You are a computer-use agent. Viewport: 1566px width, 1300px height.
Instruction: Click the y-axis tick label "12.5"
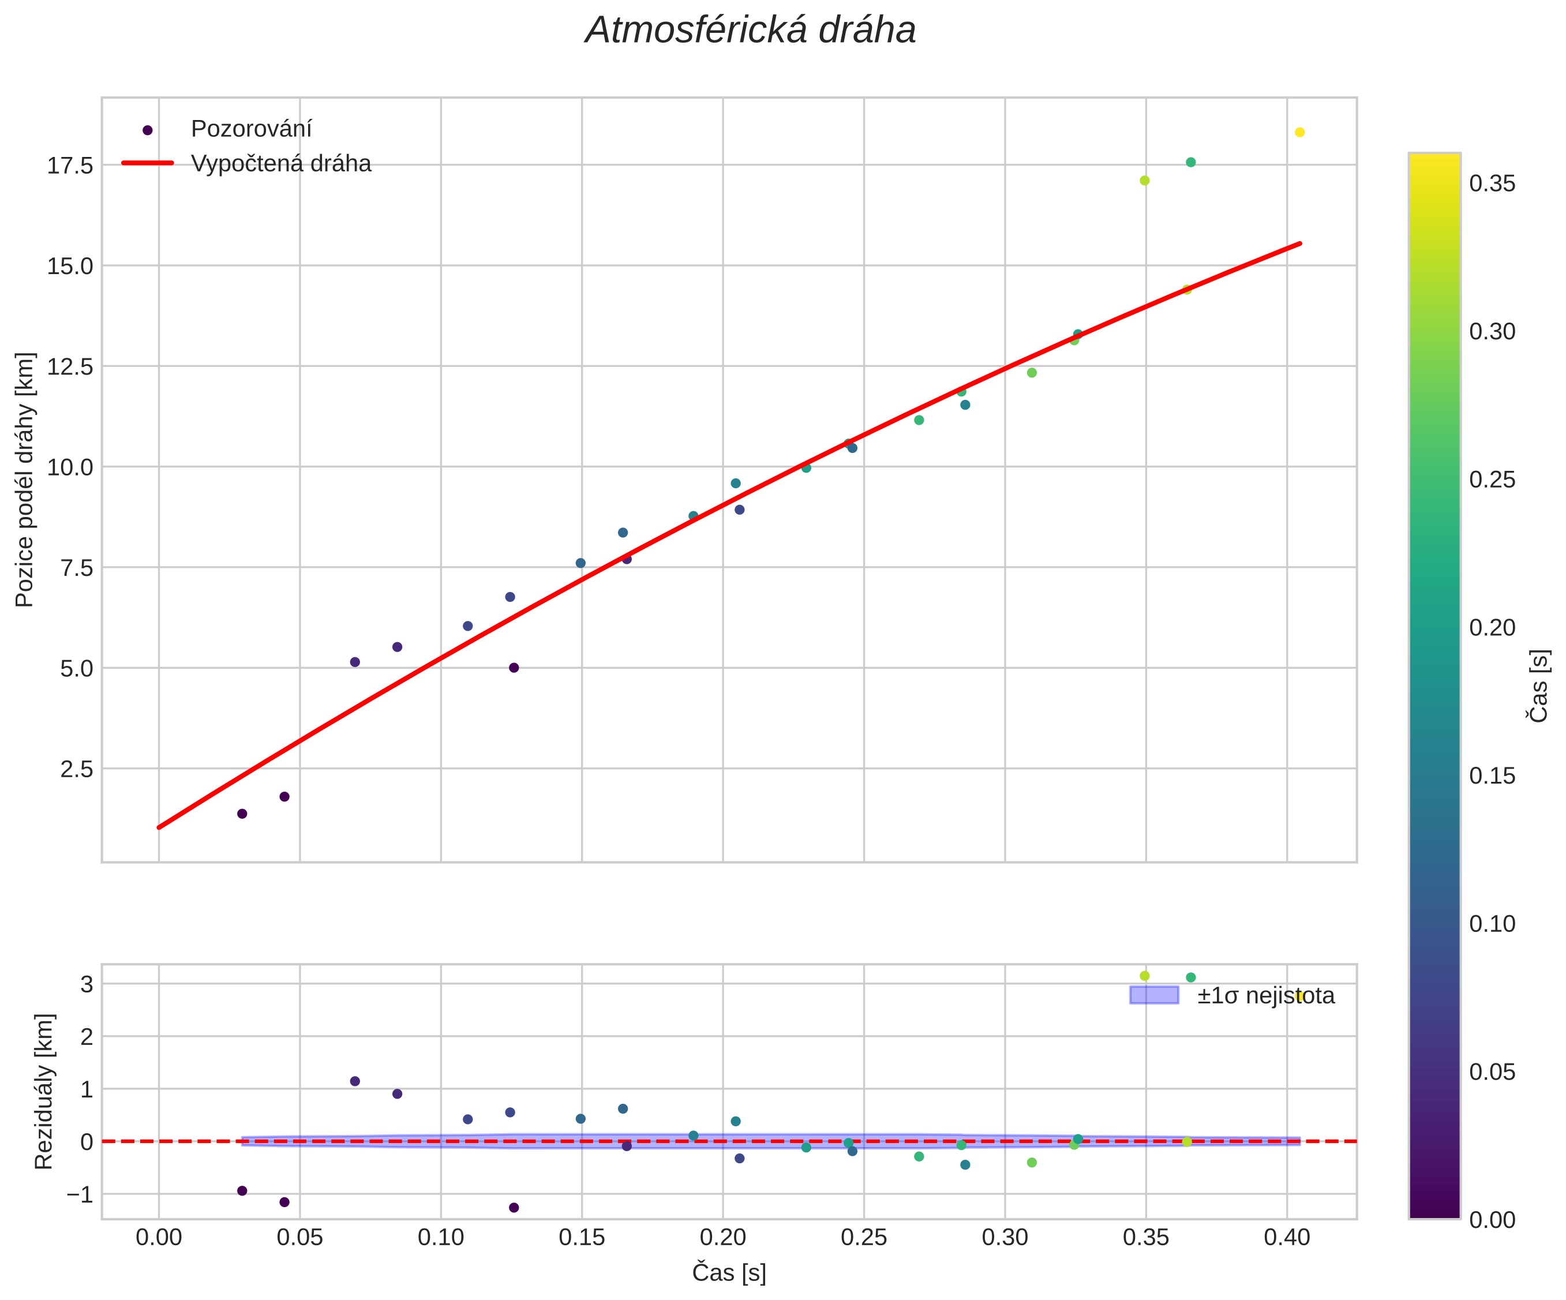coord(70,367)
